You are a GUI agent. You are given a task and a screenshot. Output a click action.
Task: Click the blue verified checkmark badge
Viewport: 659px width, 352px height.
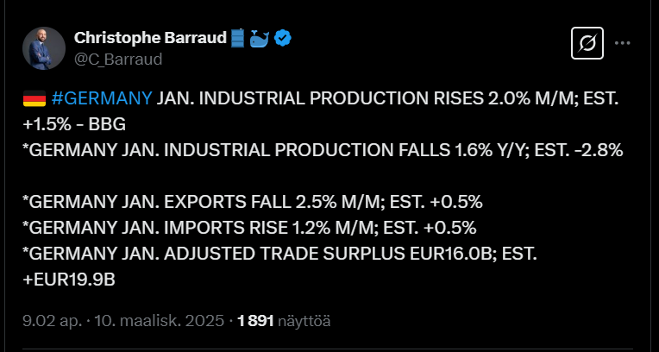coord(282,38)
